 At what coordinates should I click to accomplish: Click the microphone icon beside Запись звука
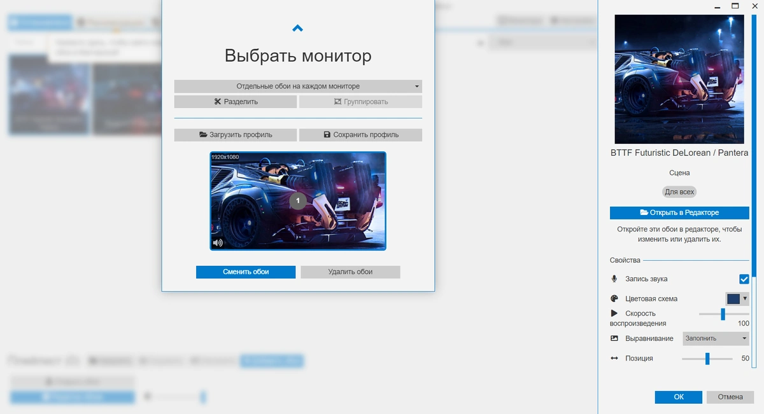(614, 279)
